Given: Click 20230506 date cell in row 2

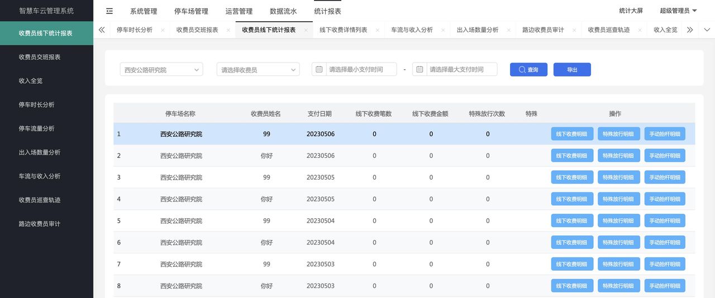Looking at the screenshot, I should (x=321, y=156).
